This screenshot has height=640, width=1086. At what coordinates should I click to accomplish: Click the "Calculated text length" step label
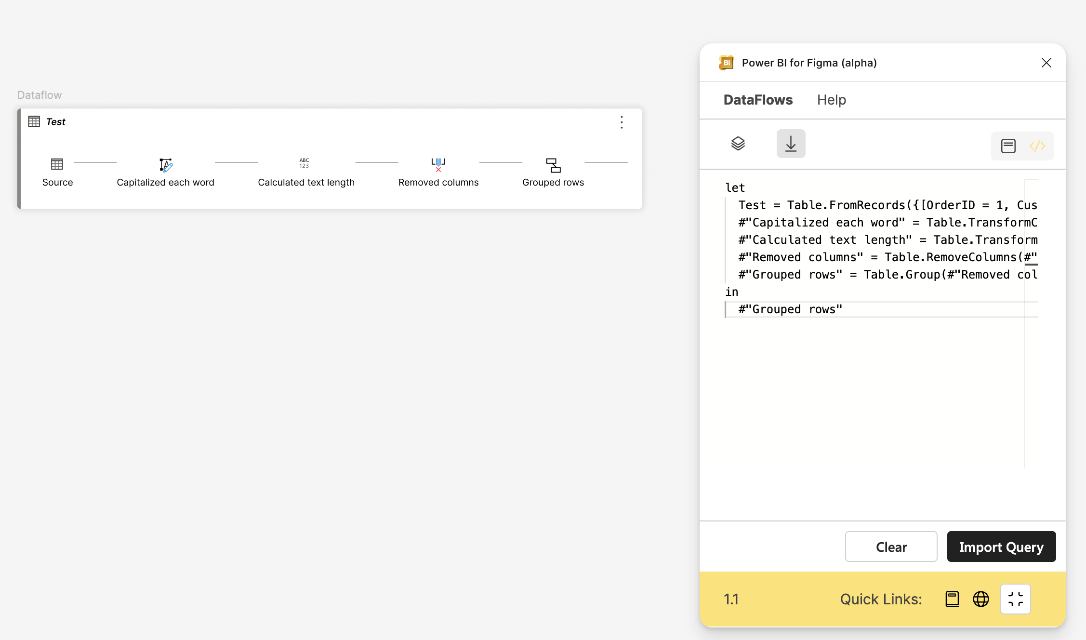[306, 182]
